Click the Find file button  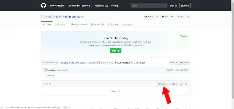coord(173,63)
